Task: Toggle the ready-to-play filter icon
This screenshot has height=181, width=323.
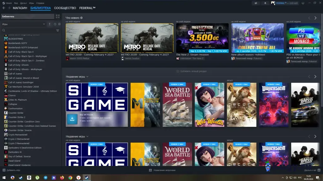Action: [59, 24]
